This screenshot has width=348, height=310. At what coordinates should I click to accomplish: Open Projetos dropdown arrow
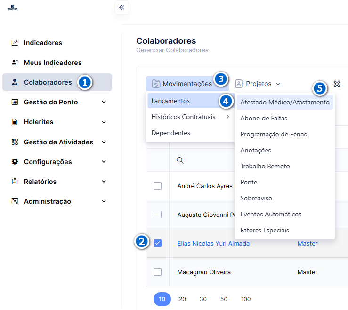point(278,84)
